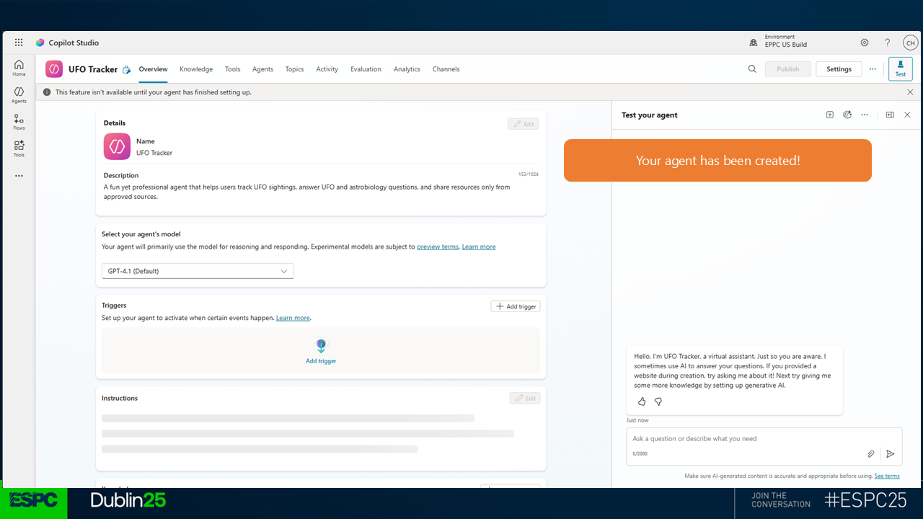Toggle the Test panel button
The image size is (923, 519).
(900, 69)
